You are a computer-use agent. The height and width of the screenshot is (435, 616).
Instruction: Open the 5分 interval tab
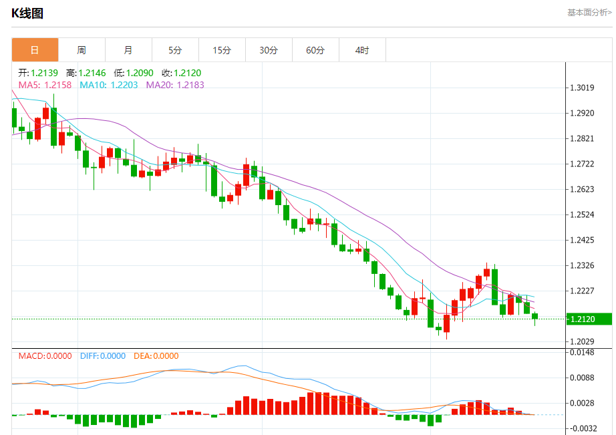(175, 50)
